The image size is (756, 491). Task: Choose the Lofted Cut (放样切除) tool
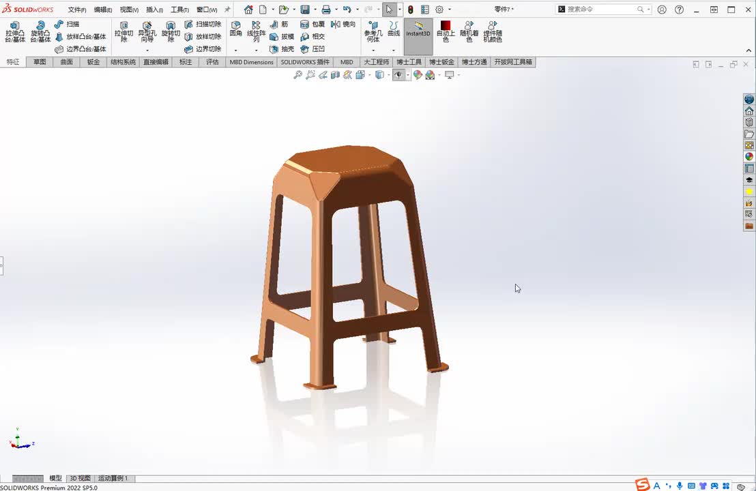click(203, 37)
